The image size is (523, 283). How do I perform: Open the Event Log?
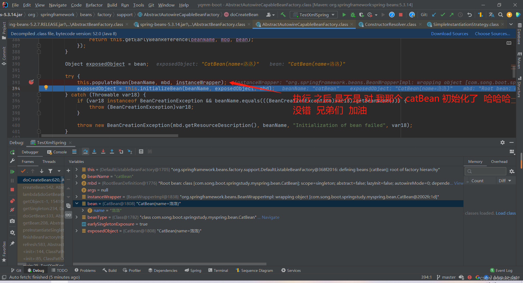501,270
